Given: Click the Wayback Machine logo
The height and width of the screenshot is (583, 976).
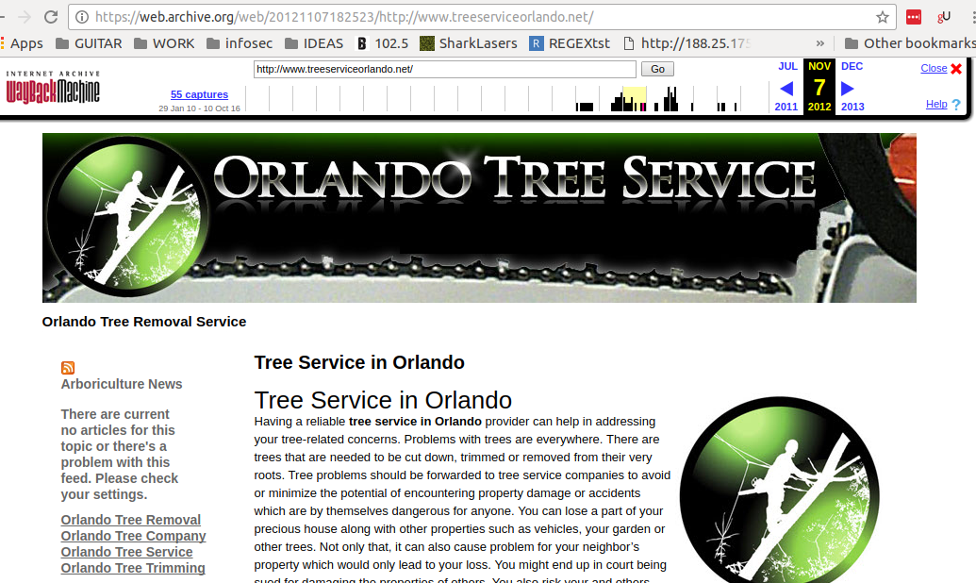Looking at the screenshot, I should (x=53, y=88).
